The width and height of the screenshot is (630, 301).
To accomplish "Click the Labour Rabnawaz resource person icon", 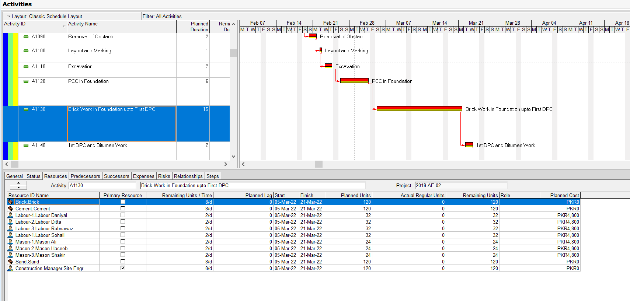I will tap(10, 228).
